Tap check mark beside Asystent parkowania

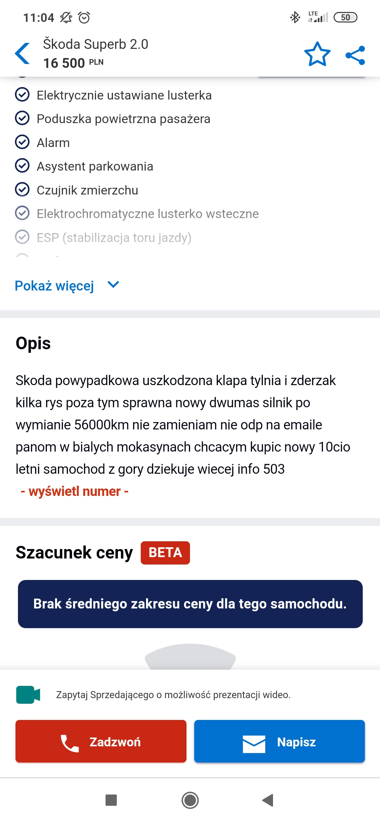22,166
